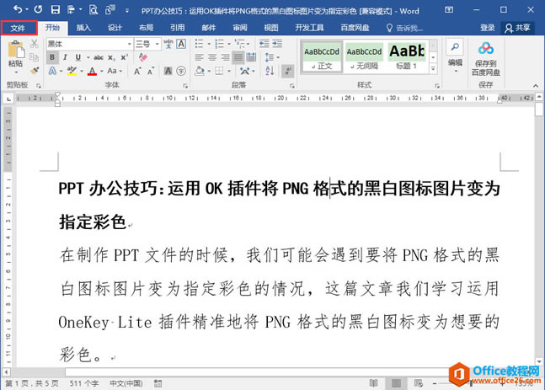Click the phonetic guide (wén) icon
The width and height of the screenshot is (545, 390).
[x=168, y=44]
